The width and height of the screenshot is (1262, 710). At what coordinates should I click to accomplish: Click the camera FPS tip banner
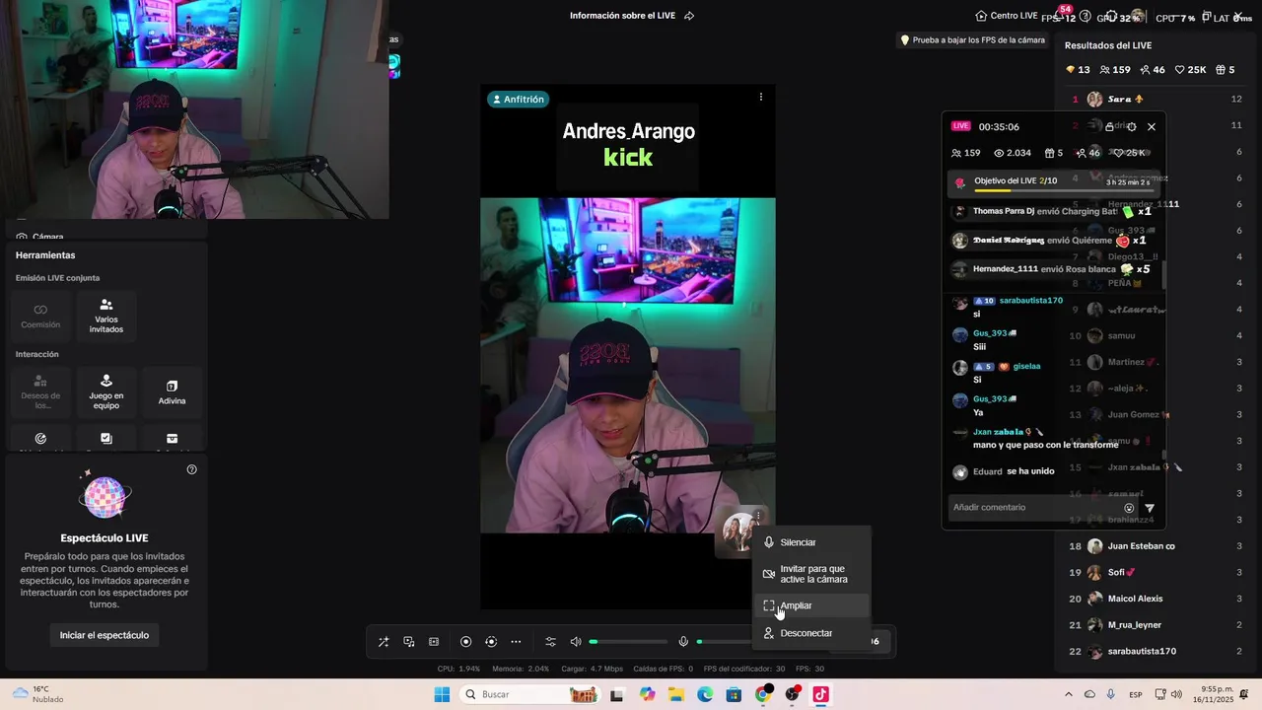pos(972,40)
